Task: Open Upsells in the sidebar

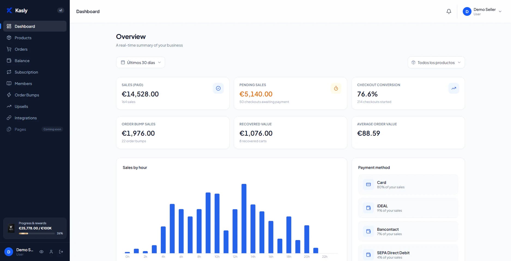Action: 35,106
